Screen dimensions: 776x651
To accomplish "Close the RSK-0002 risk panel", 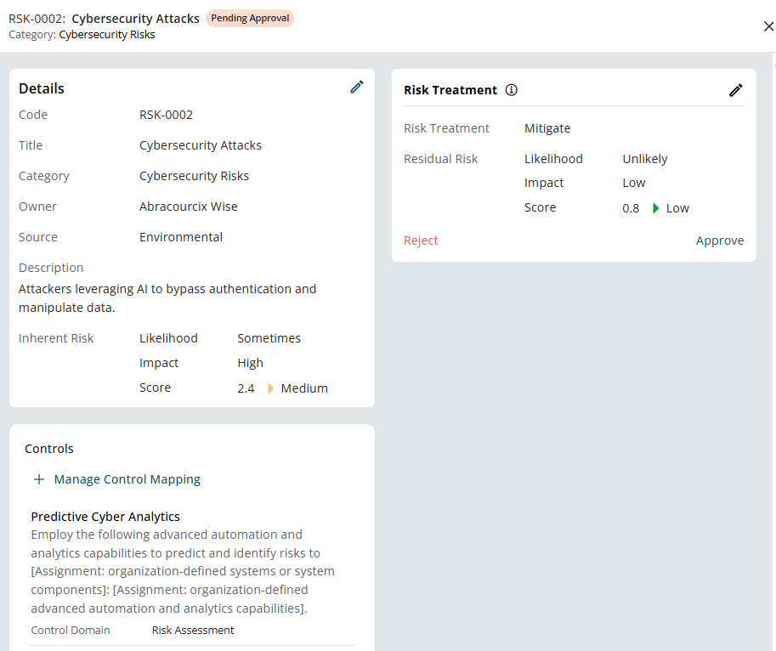I will [768, 26].
